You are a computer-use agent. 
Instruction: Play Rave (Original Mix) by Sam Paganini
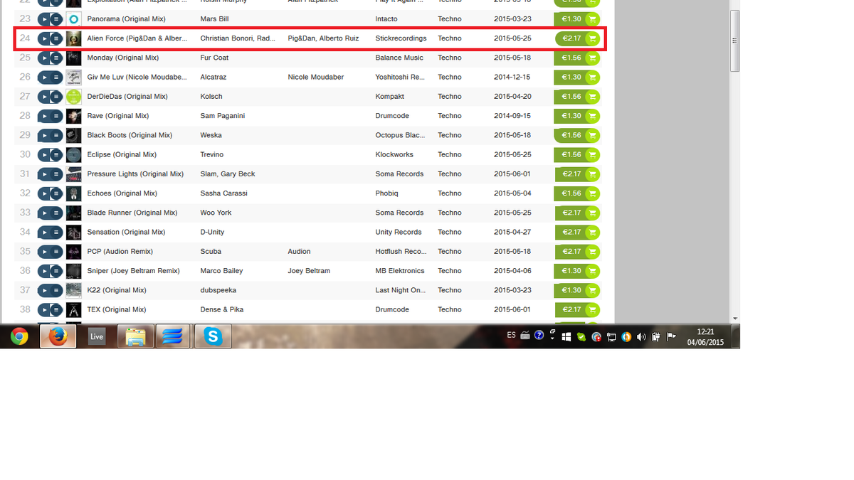(44, 116)
